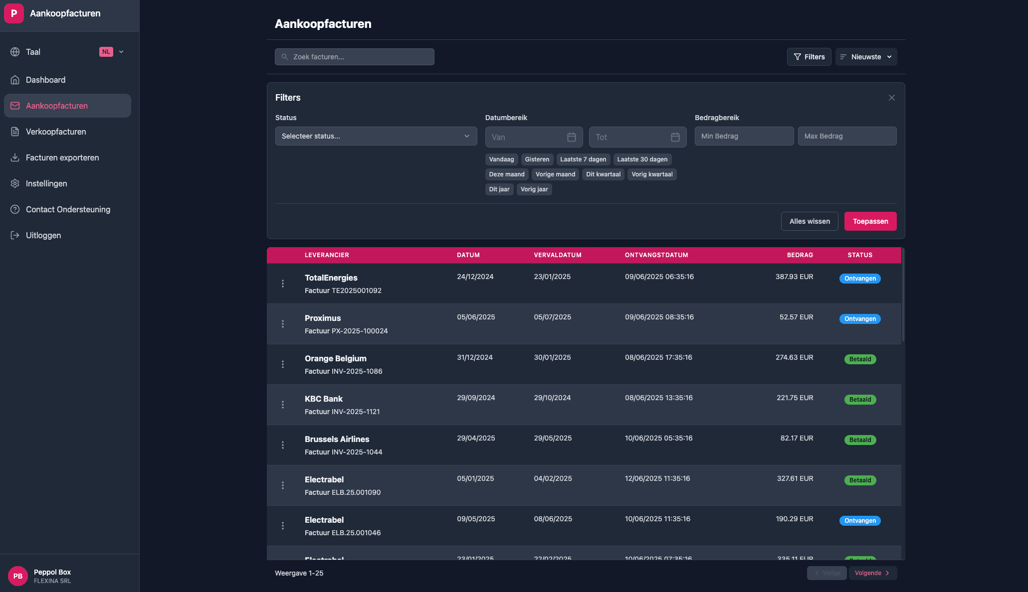Click the magnifier icon in search box
1028x592 pixels.
[x=285, y=57]
